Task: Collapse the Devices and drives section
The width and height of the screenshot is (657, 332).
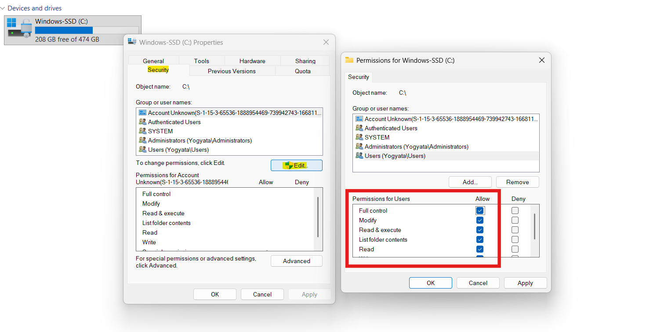Action: click(x=4, y=8)
